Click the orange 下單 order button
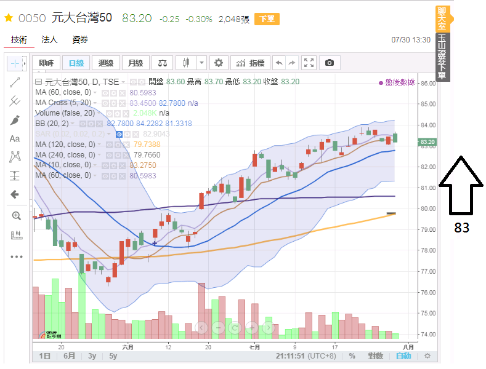This screenshot has width=486, height=369. coord(267,19)
